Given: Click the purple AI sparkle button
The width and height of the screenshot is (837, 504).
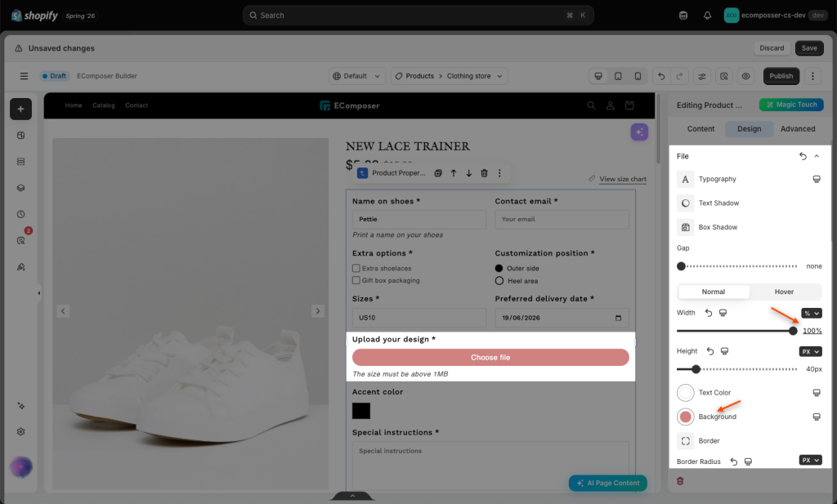Looking at the screenshot, I should (x=639, y=132).
